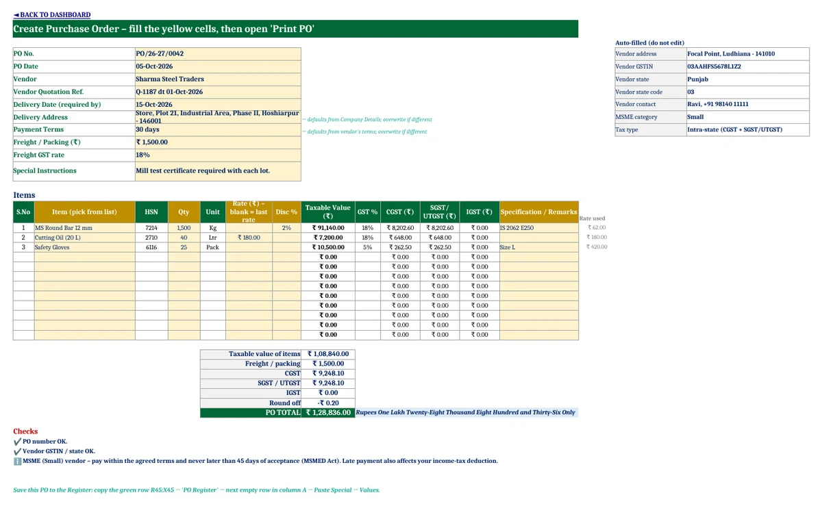Select the amount in words cell

466,413
